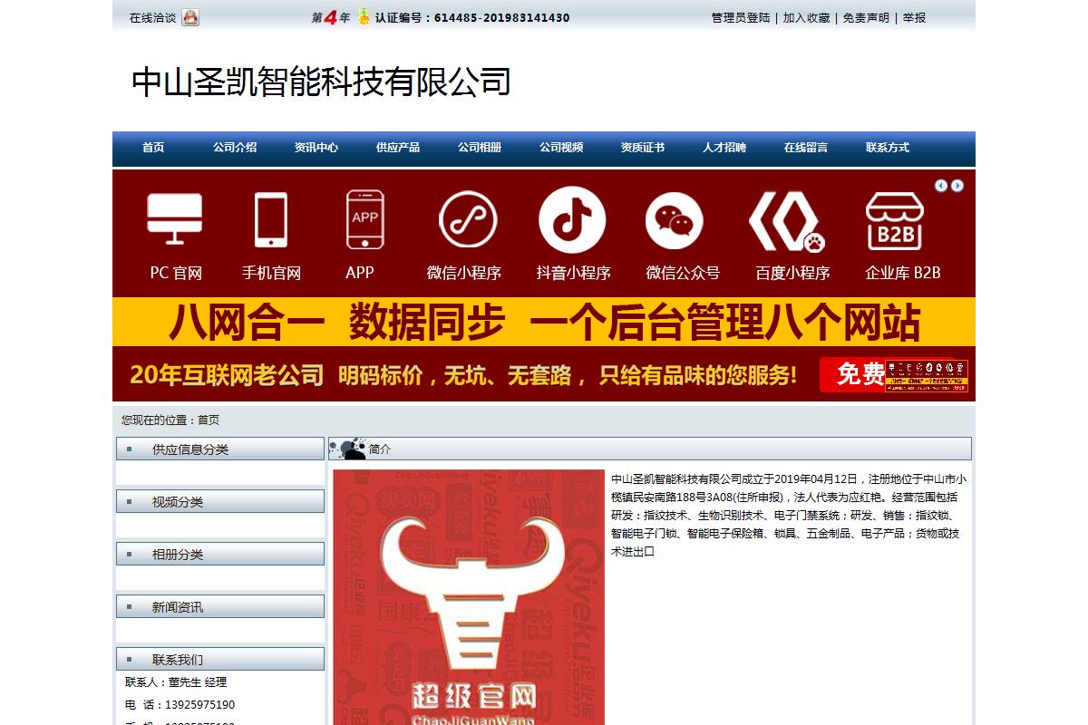Click the 企业库 B2B shop icon
The image size is (1088, 725).
[894, 220]
